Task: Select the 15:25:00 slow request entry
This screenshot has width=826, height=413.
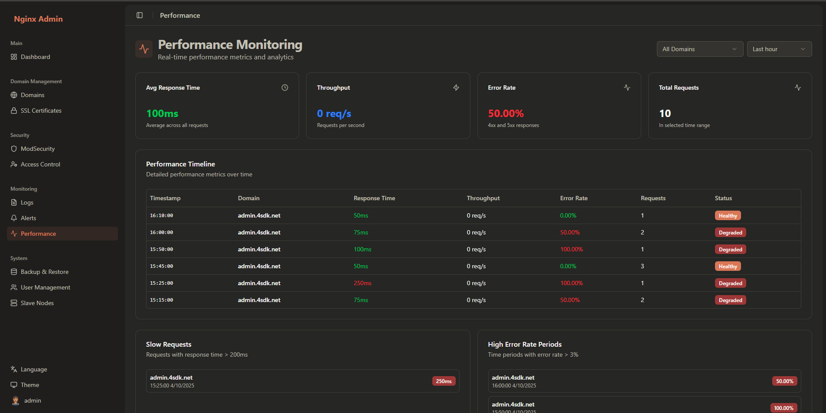Action: click(x=302, y=381)
